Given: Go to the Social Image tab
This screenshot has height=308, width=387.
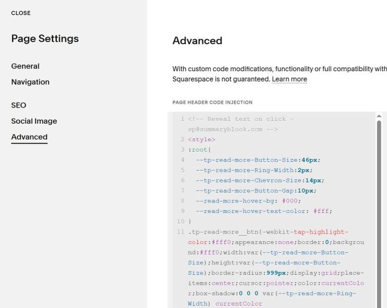Looking at the screenshot, I should click(x=34, y=121).
